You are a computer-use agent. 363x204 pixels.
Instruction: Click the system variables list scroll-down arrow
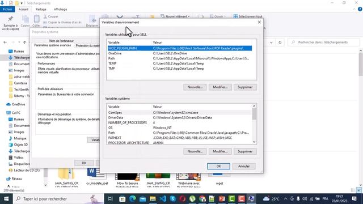tap(254, 142)
